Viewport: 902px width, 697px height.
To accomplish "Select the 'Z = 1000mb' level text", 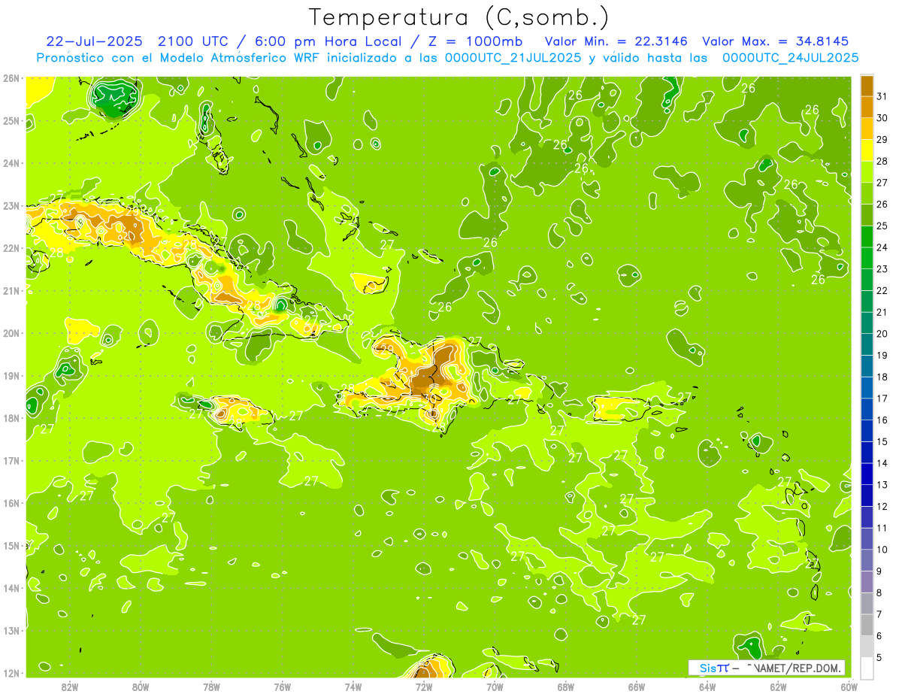I will click(476, 41).
